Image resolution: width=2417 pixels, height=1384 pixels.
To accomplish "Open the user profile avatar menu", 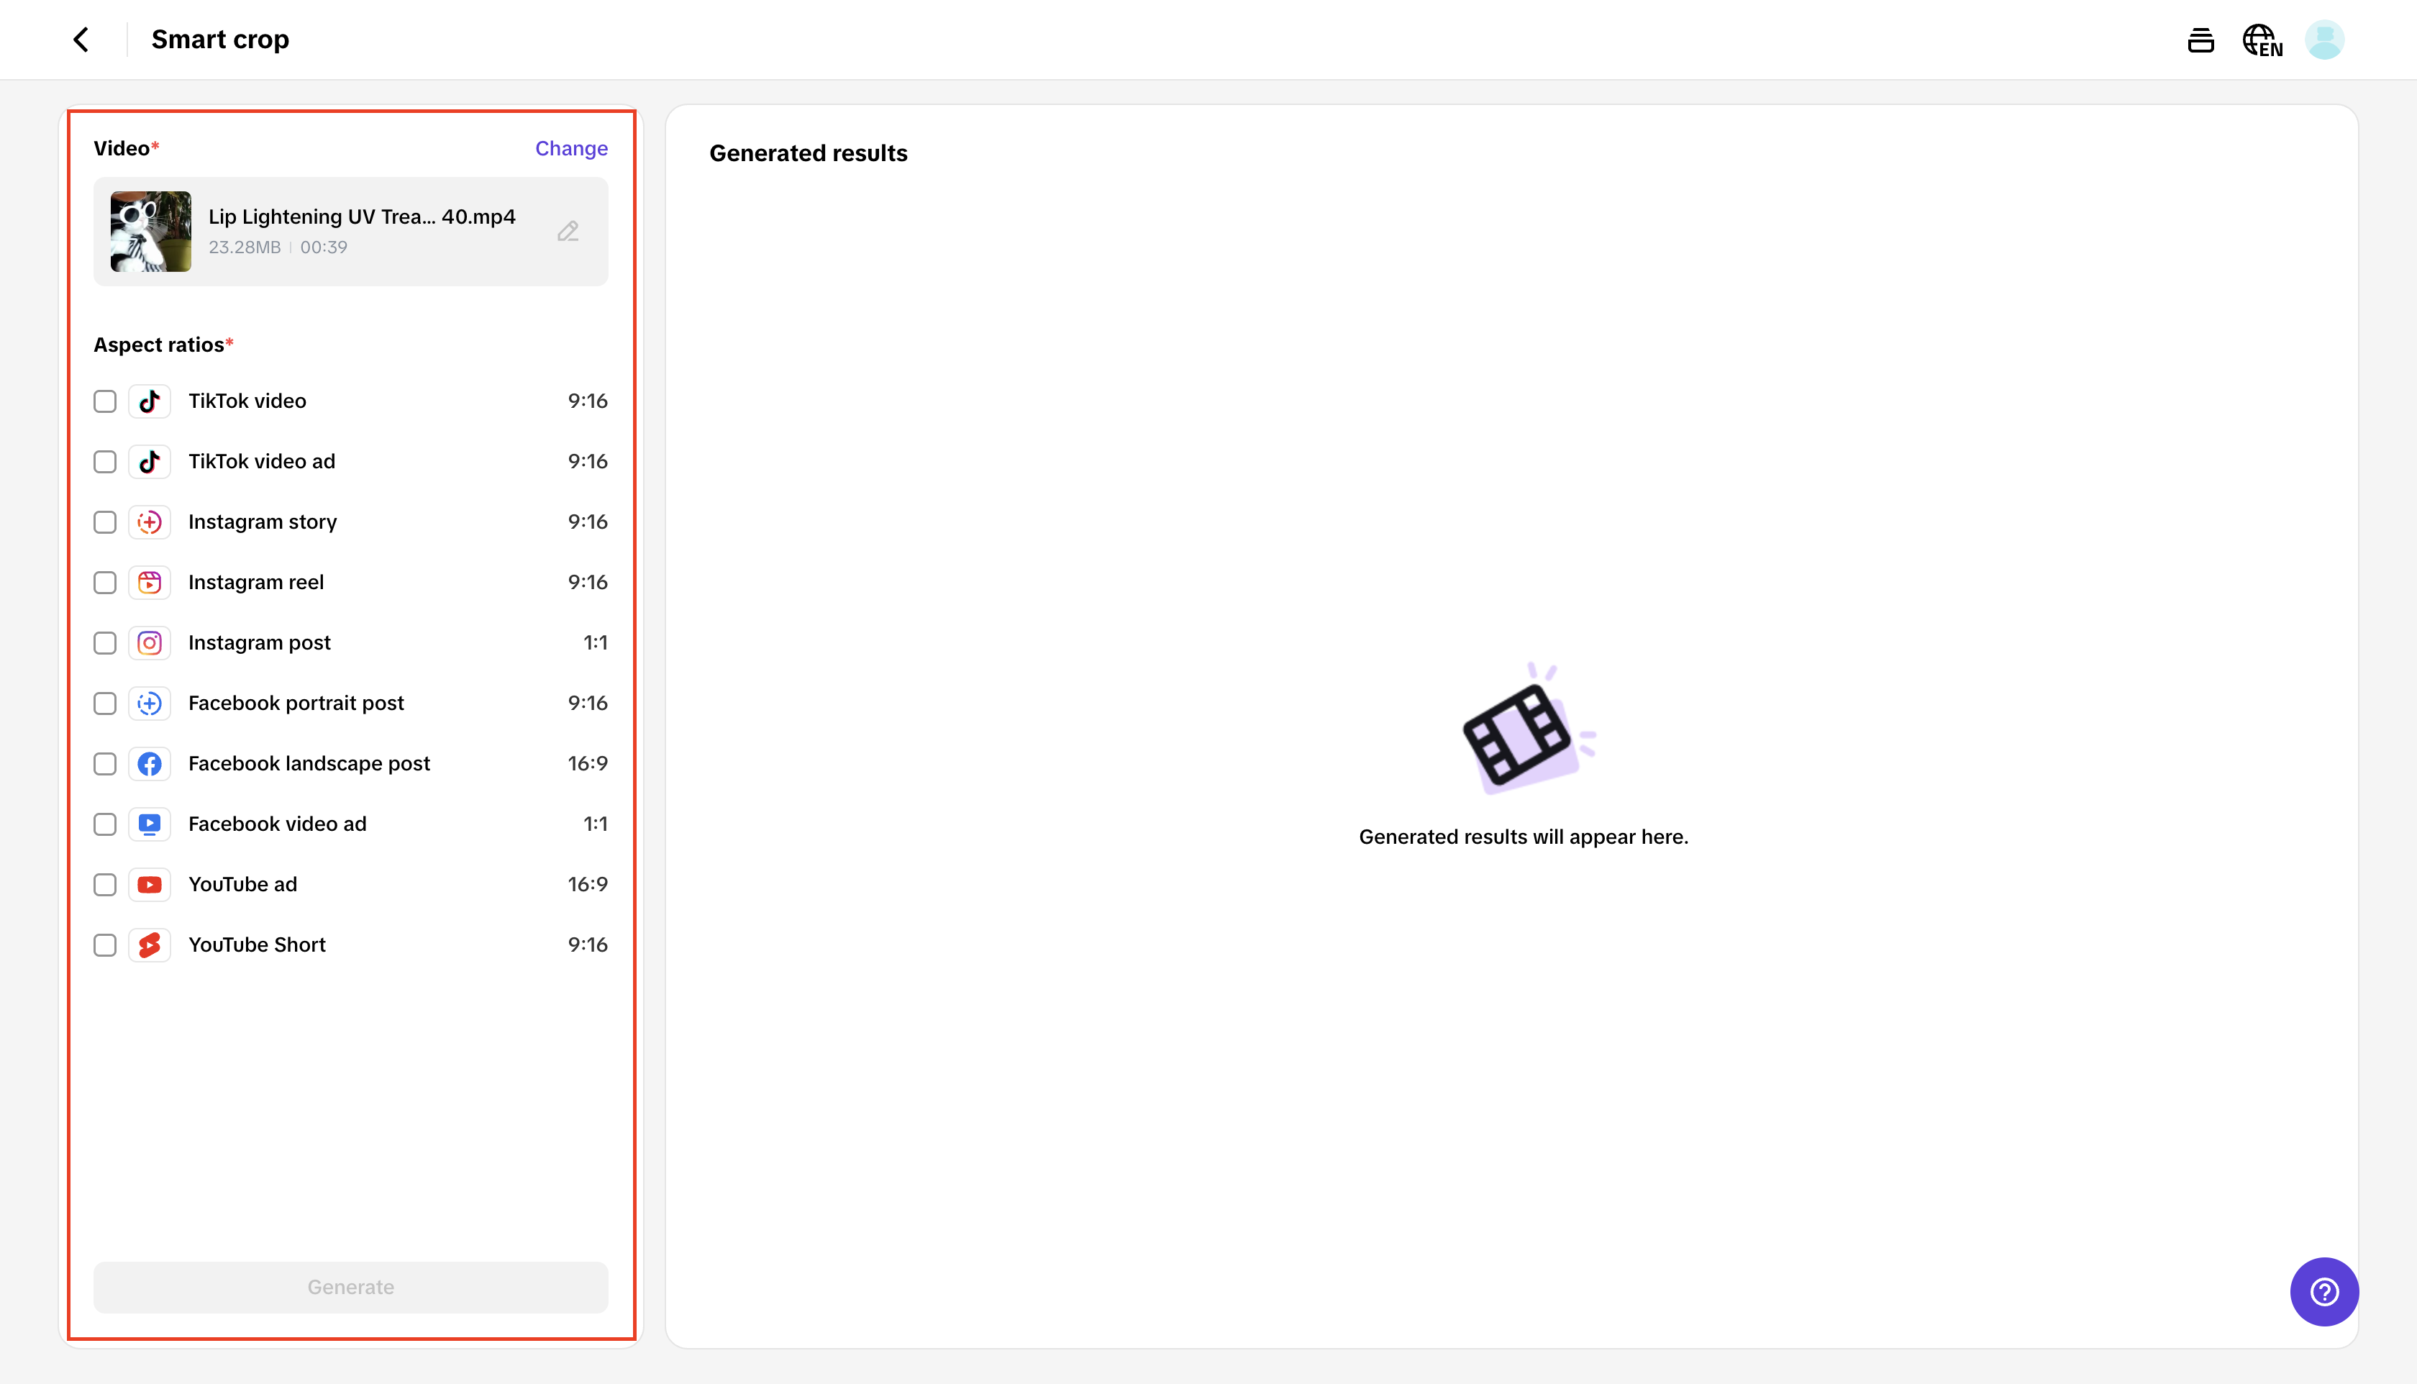I will pyautogui.click(x=2324, y=40).
